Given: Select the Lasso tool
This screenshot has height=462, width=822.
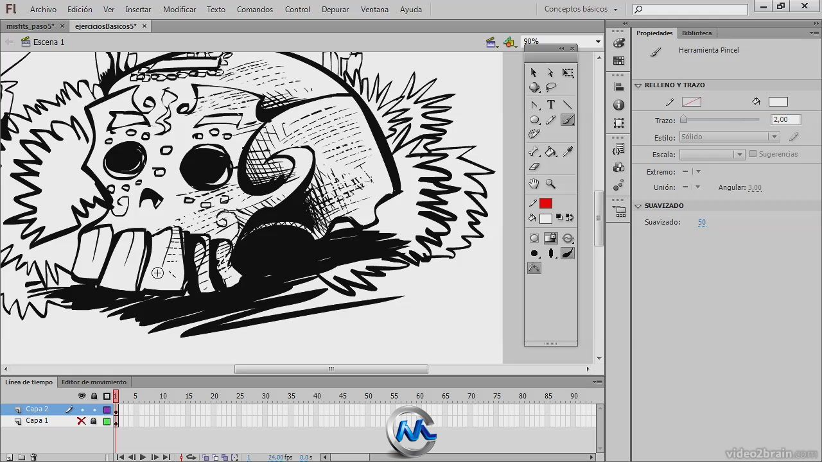Looking at the screenshot, I should [550, 87].
